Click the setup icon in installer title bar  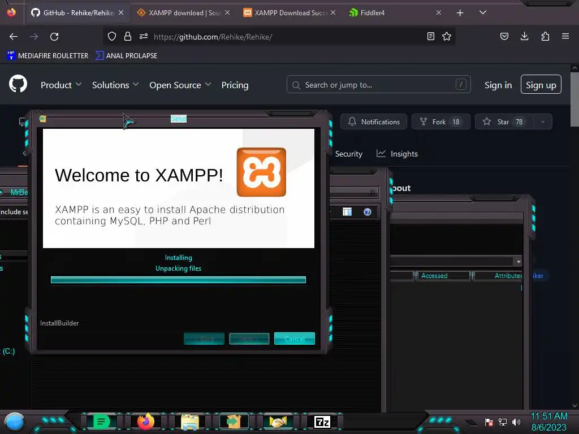[43, 119]
